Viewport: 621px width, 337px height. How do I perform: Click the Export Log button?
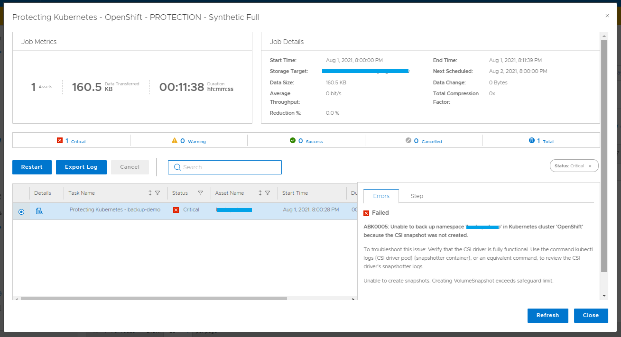pyautogui.click(x=81, y=167)
